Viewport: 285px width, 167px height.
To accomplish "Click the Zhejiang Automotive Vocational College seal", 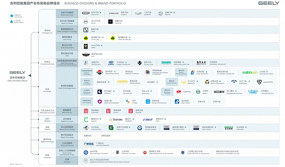I will (85, 160).
